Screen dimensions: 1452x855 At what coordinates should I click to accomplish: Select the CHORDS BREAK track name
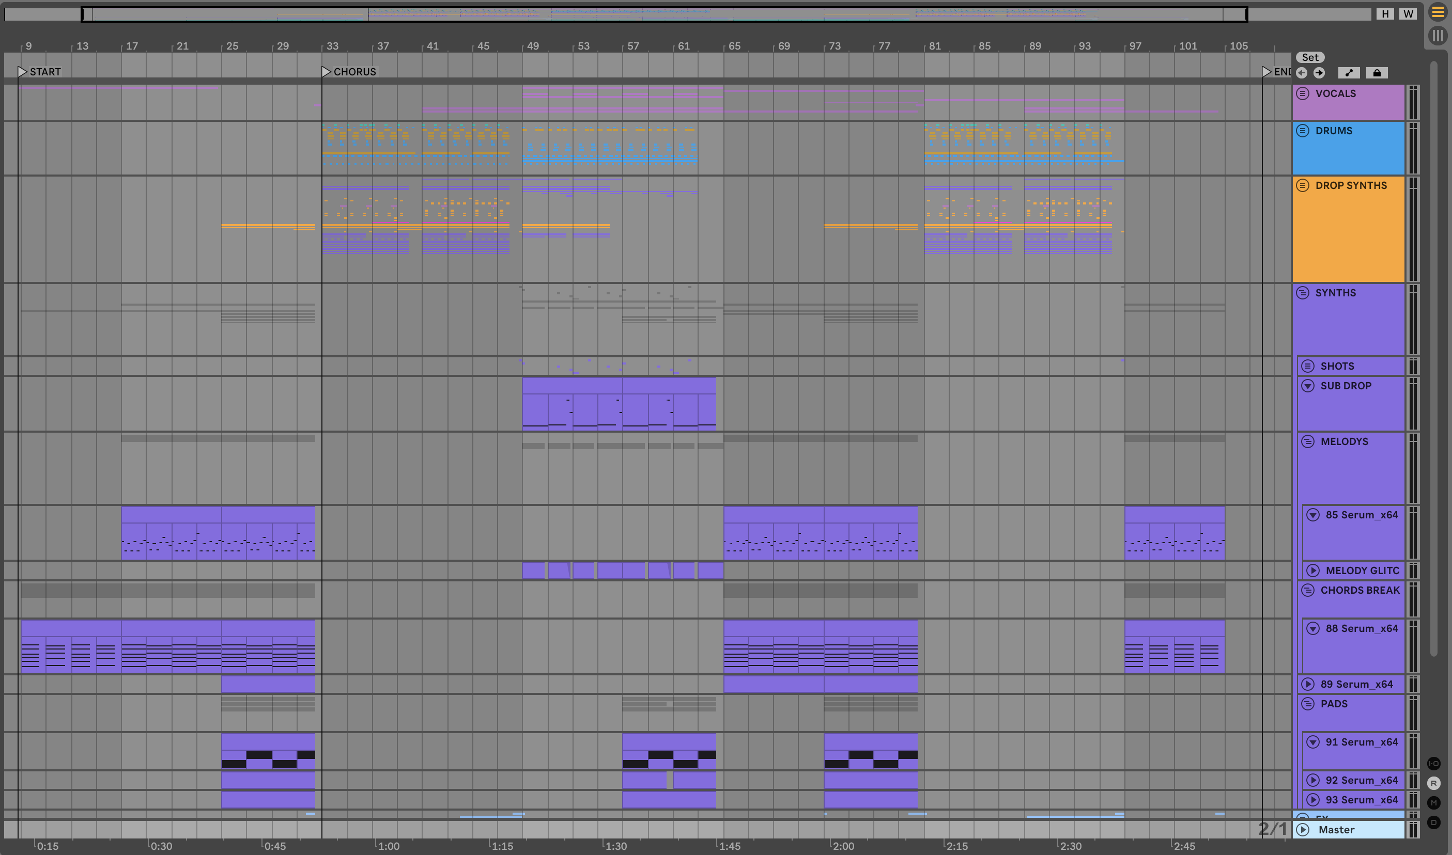1360,590
